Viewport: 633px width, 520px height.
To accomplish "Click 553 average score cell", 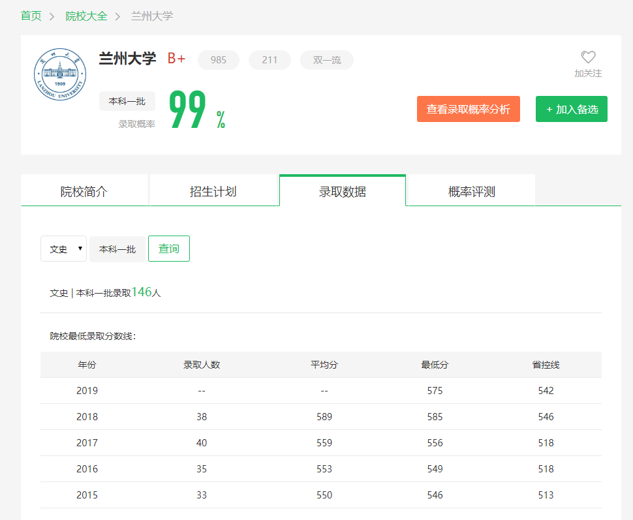I will click(x=324, y=469).
